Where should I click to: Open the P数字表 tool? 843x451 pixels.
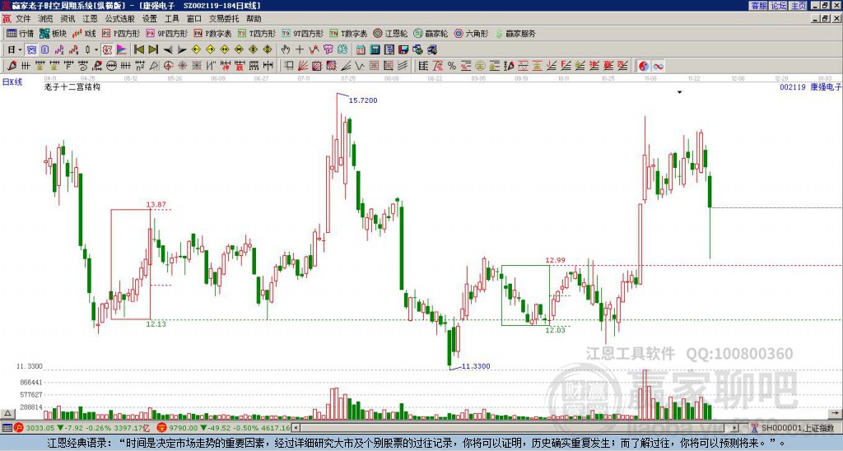click(213, 33)
